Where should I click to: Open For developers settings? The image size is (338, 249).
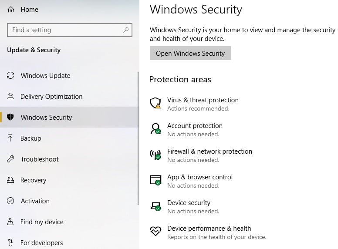click(42, 243)
